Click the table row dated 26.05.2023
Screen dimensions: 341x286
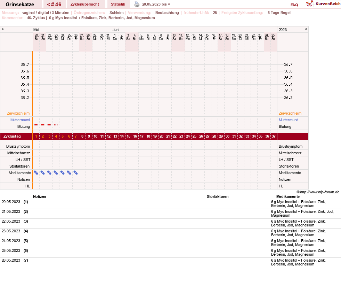click(170, 262)
